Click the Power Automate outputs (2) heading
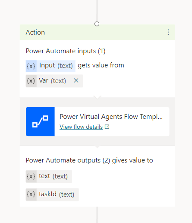The image size is (192, 223). tap(89, 160)
